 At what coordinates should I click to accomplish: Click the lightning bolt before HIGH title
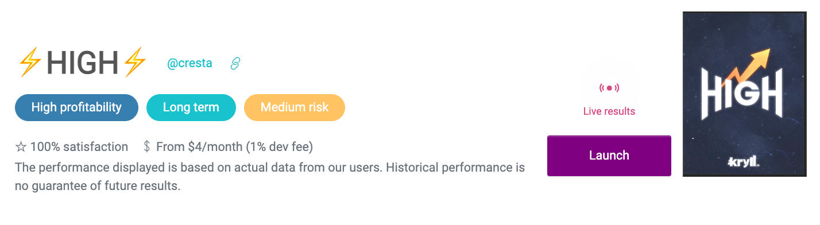[30, 62]
